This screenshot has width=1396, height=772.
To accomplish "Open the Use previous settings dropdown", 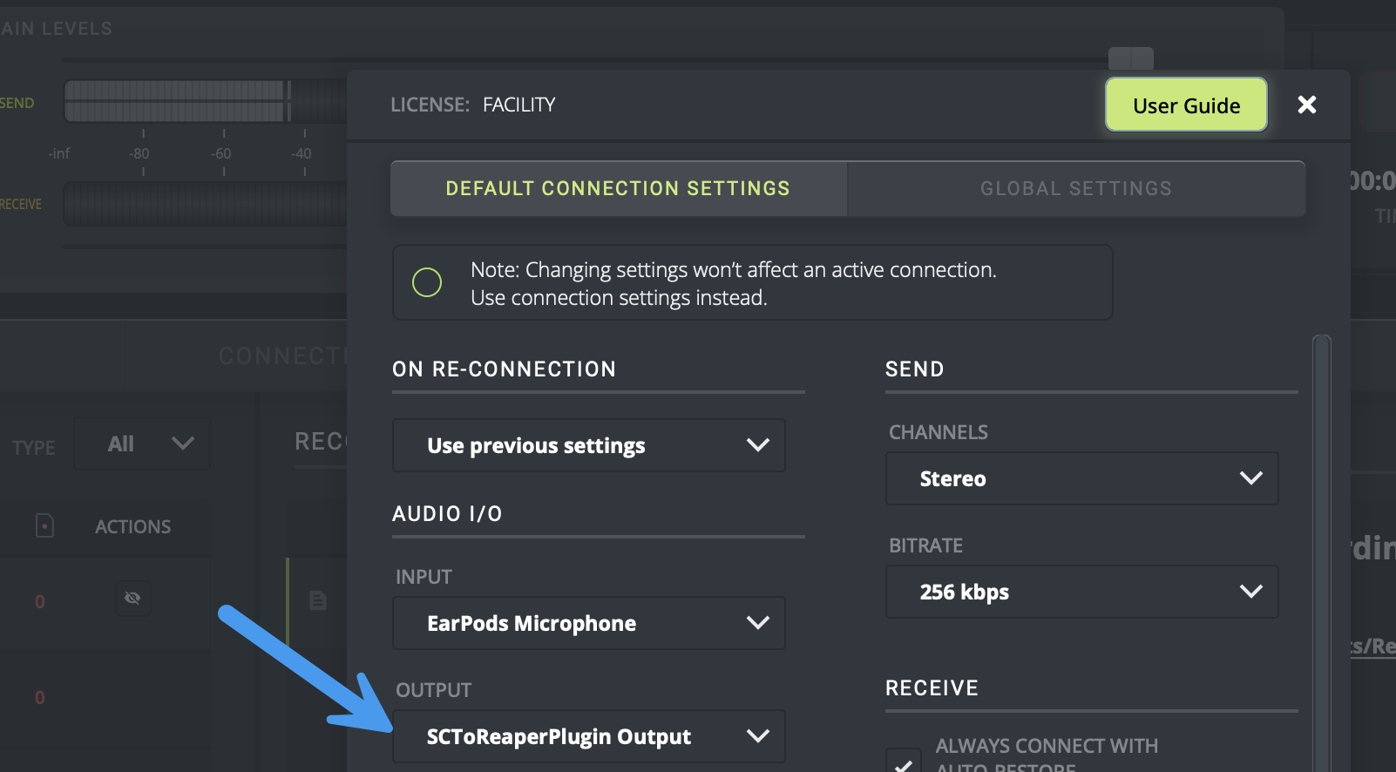I will pyautogui.click(x=588, y=445).
